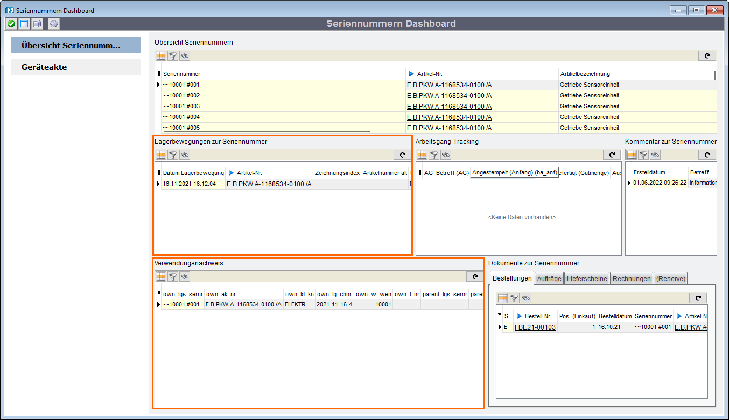729x420 pixels.
Task: Open table view icon in Kommentar panel
Action: point(632,155)
